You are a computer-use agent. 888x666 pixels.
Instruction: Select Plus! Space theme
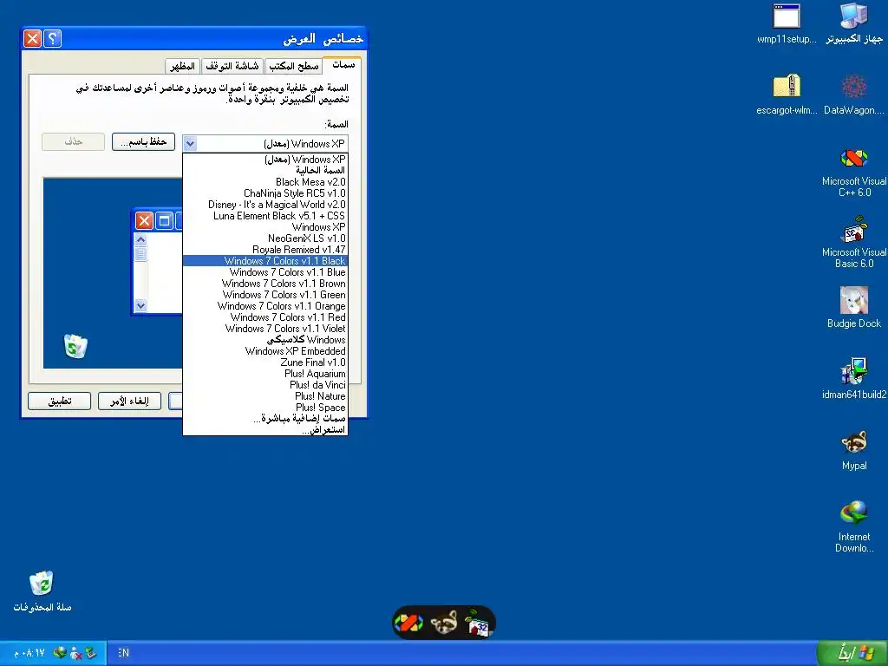(x=265, y=408)
